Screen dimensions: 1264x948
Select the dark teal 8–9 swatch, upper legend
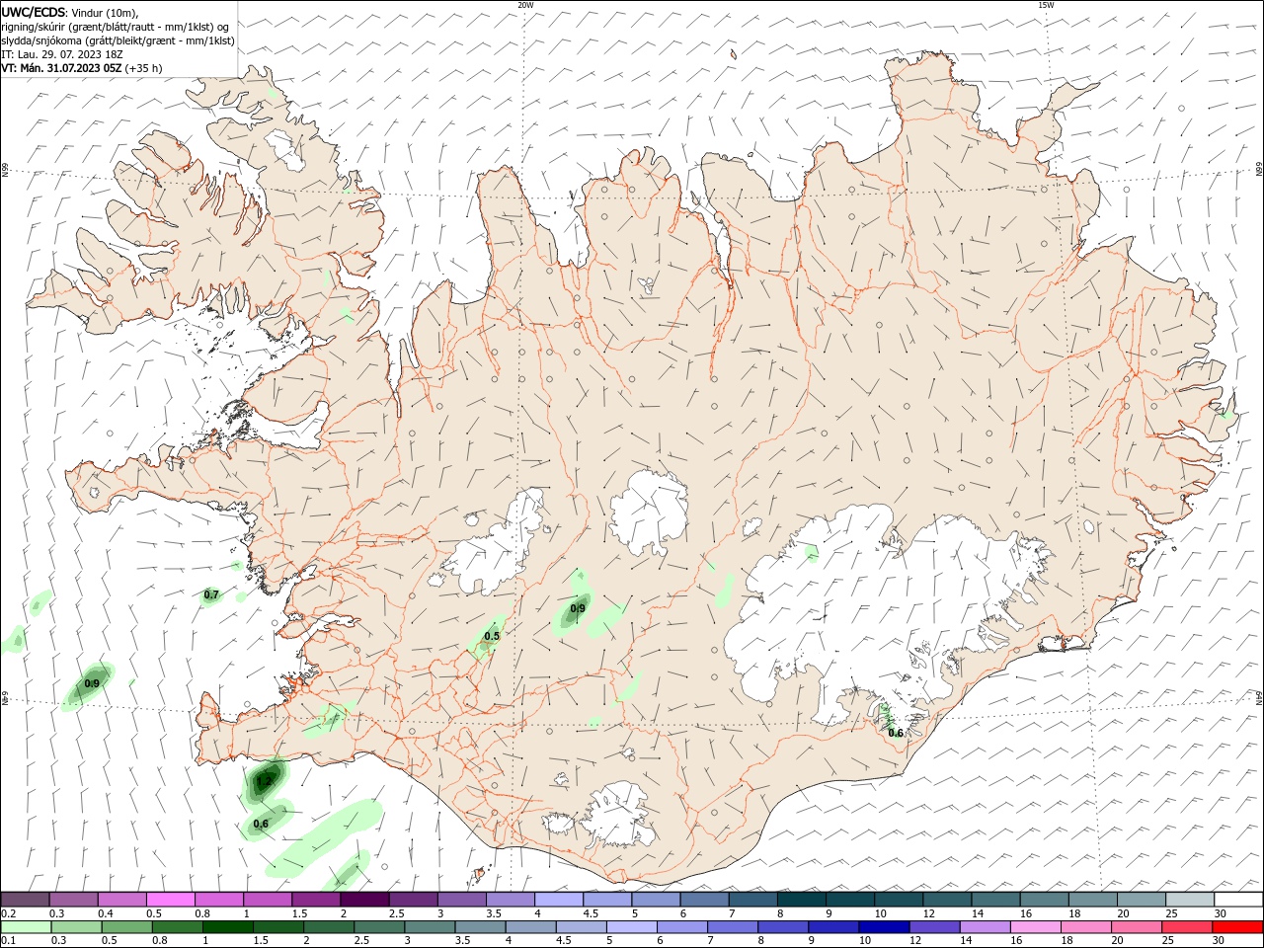pyautogui.click(x=802, y=900)
